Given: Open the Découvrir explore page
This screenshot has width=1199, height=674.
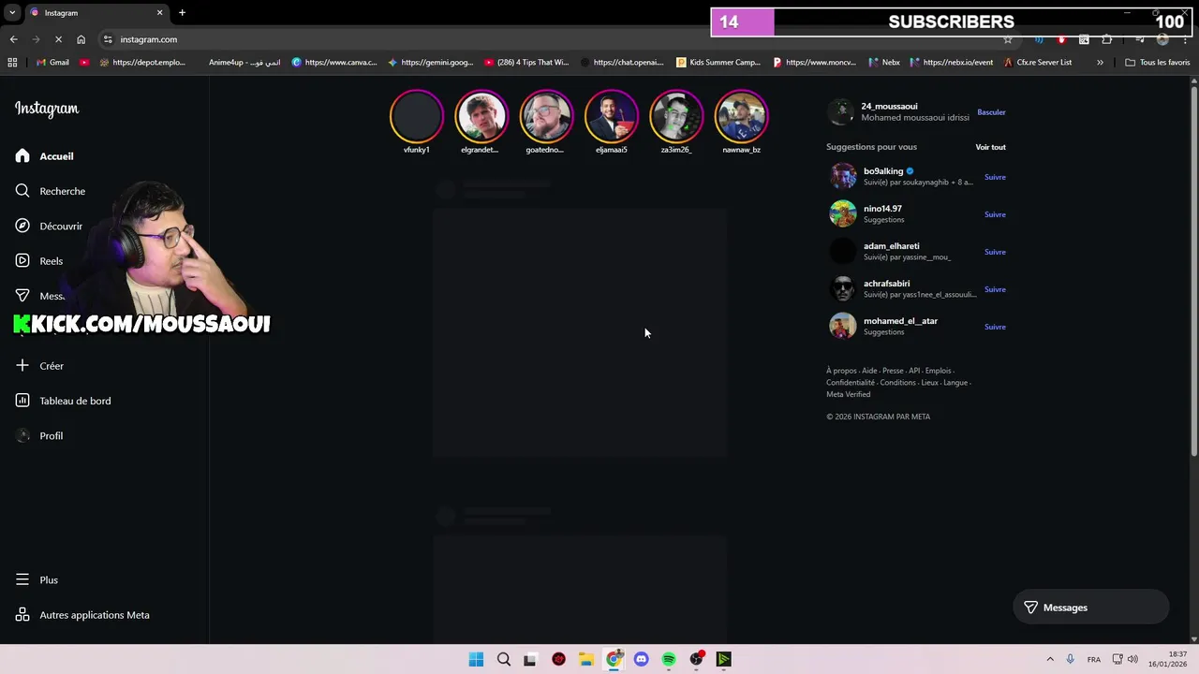Looking at the screenshot, I should tap(49, 226).
